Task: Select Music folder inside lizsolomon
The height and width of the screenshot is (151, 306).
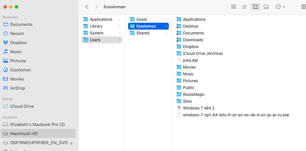Action: (x=185, y=74)
